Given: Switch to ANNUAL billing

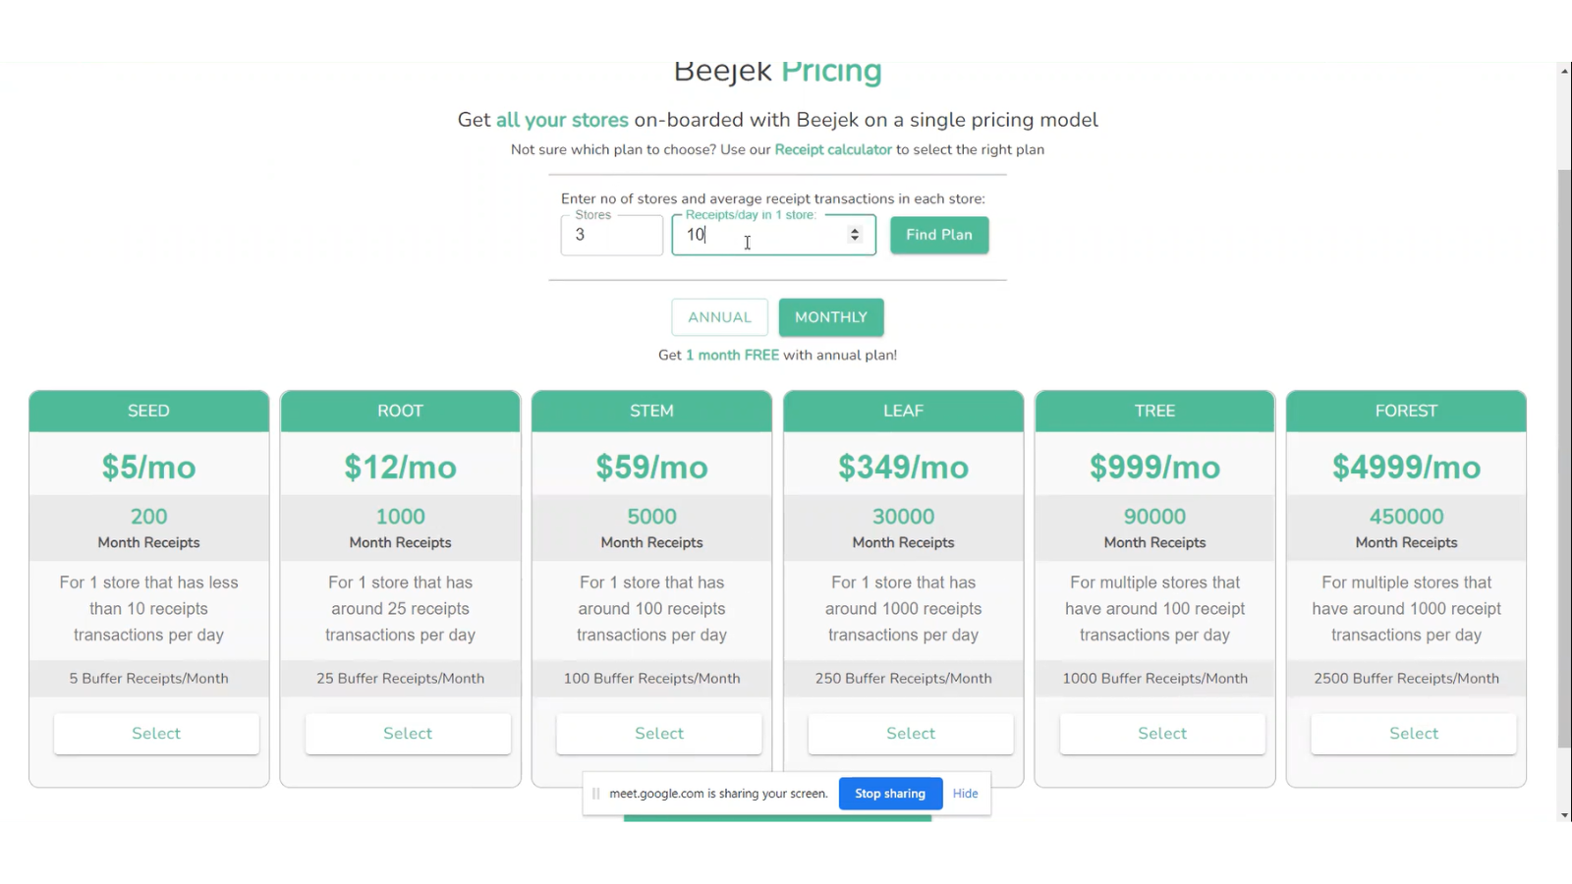Looking at the screenshot, I should 719,316.
